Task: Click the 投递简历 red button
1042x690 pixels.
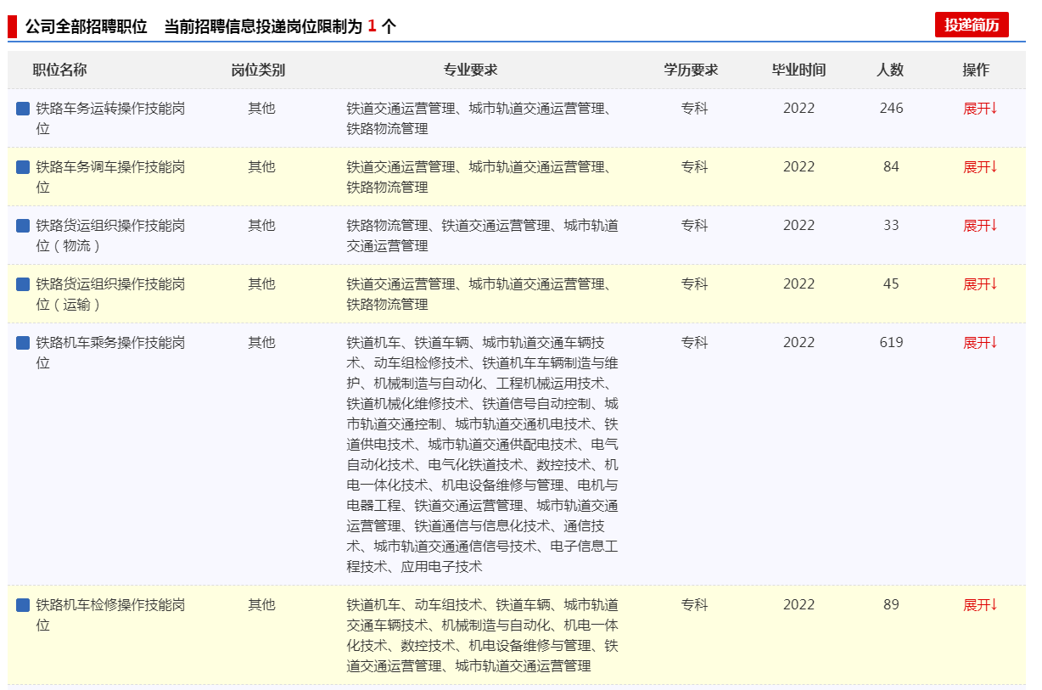Action: [971, 25]
